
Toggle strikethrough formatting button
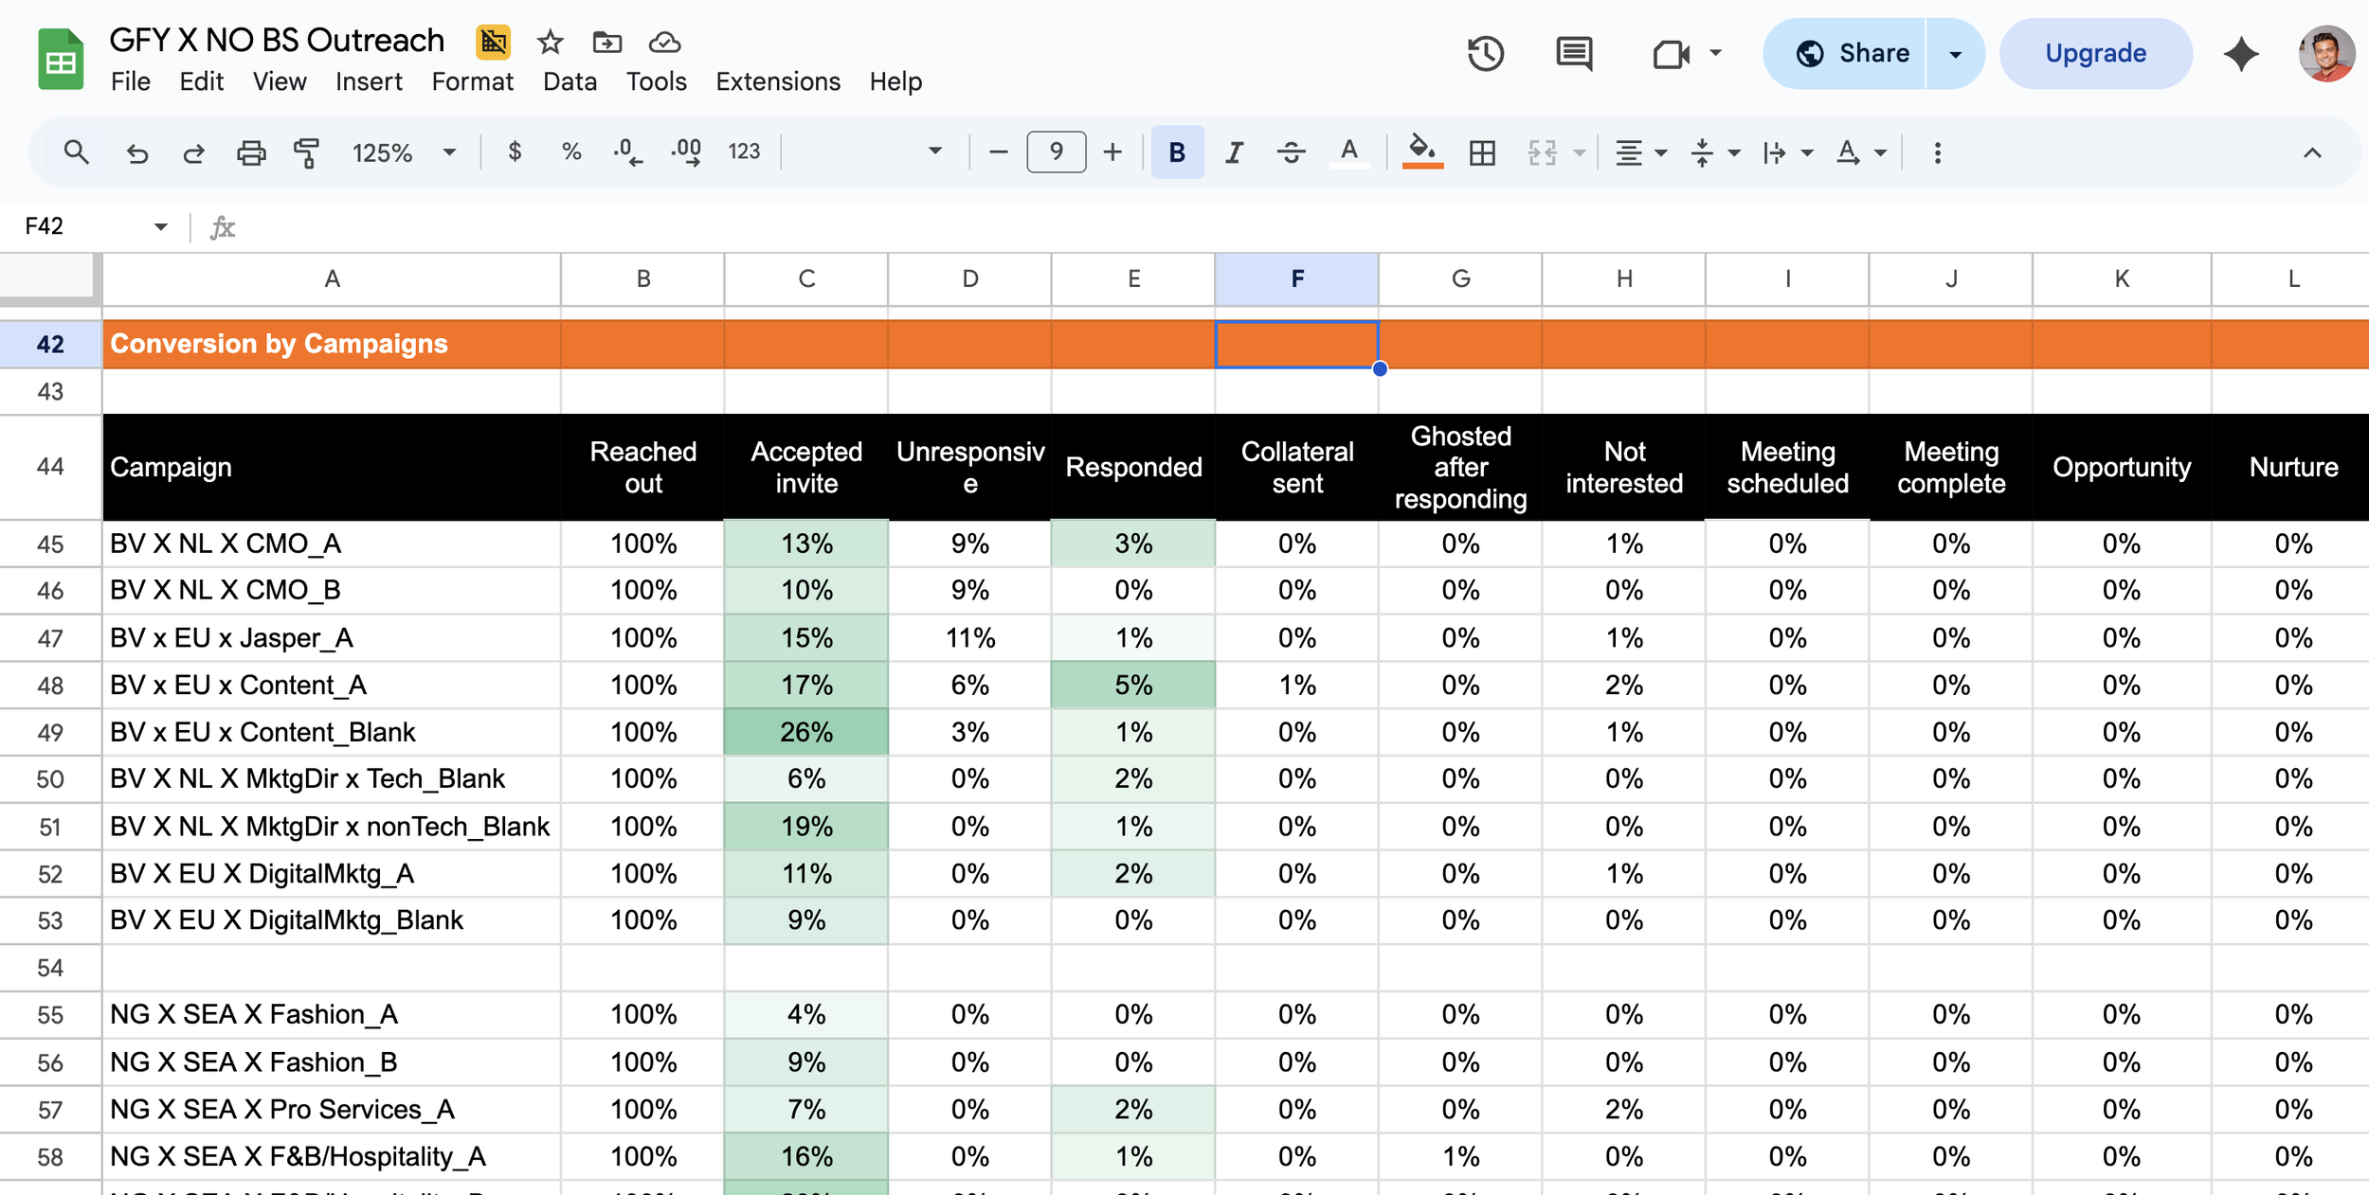pos(1291,152)
